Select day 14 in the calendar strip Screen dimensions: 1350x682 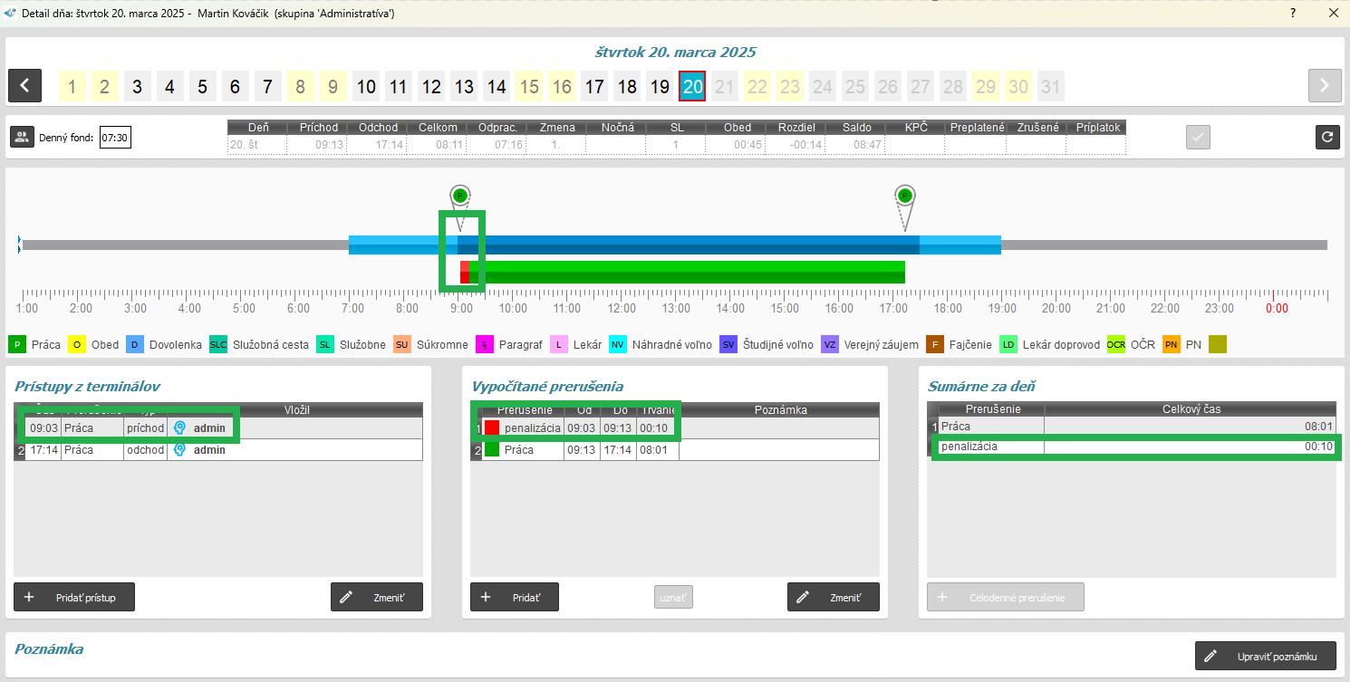click(x=497, y=87)
